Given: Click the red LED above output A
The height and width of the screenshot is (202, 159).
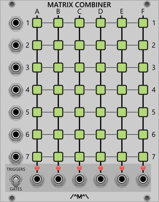Looking at the screenshot, I should [x=37, y=168].
